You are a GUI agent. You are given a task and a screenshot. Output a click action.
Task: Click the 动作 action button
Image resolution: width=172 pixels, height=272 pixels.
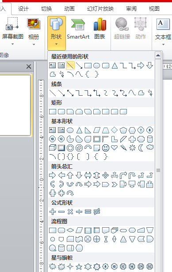(141, 29)
